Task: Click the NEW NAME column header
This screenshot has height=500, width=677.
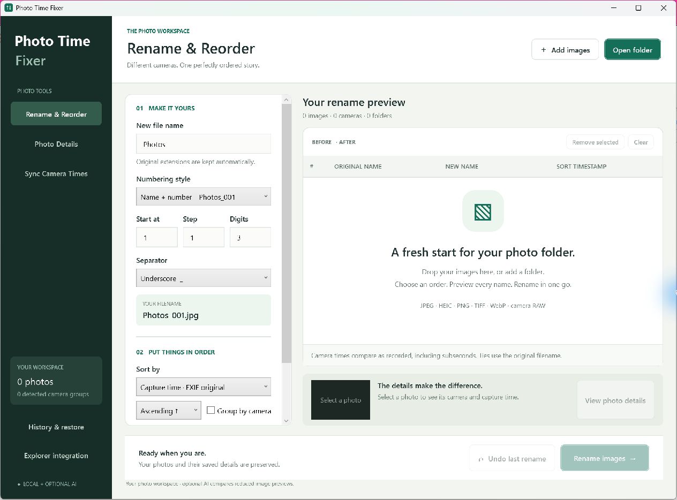Action: (x=462, y=166)
